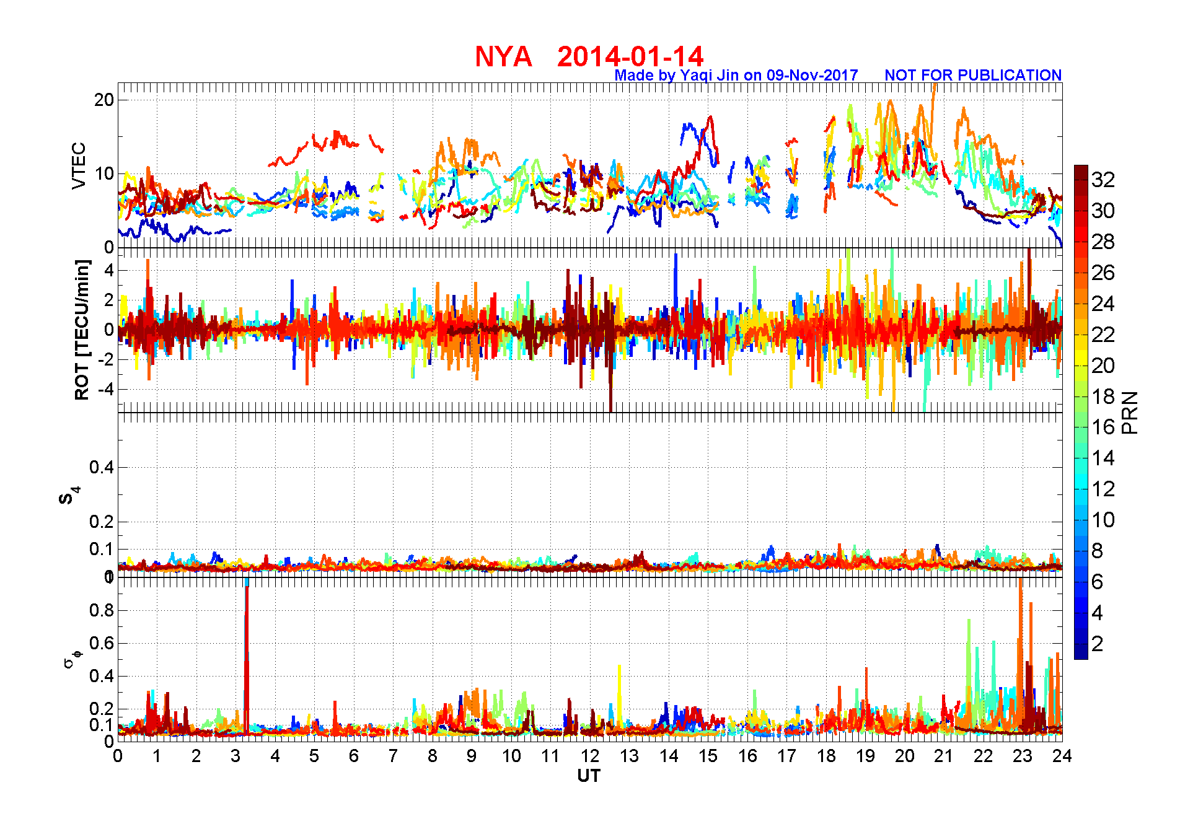
Task: Click colorbar tick label 2
Action: 1097,644
